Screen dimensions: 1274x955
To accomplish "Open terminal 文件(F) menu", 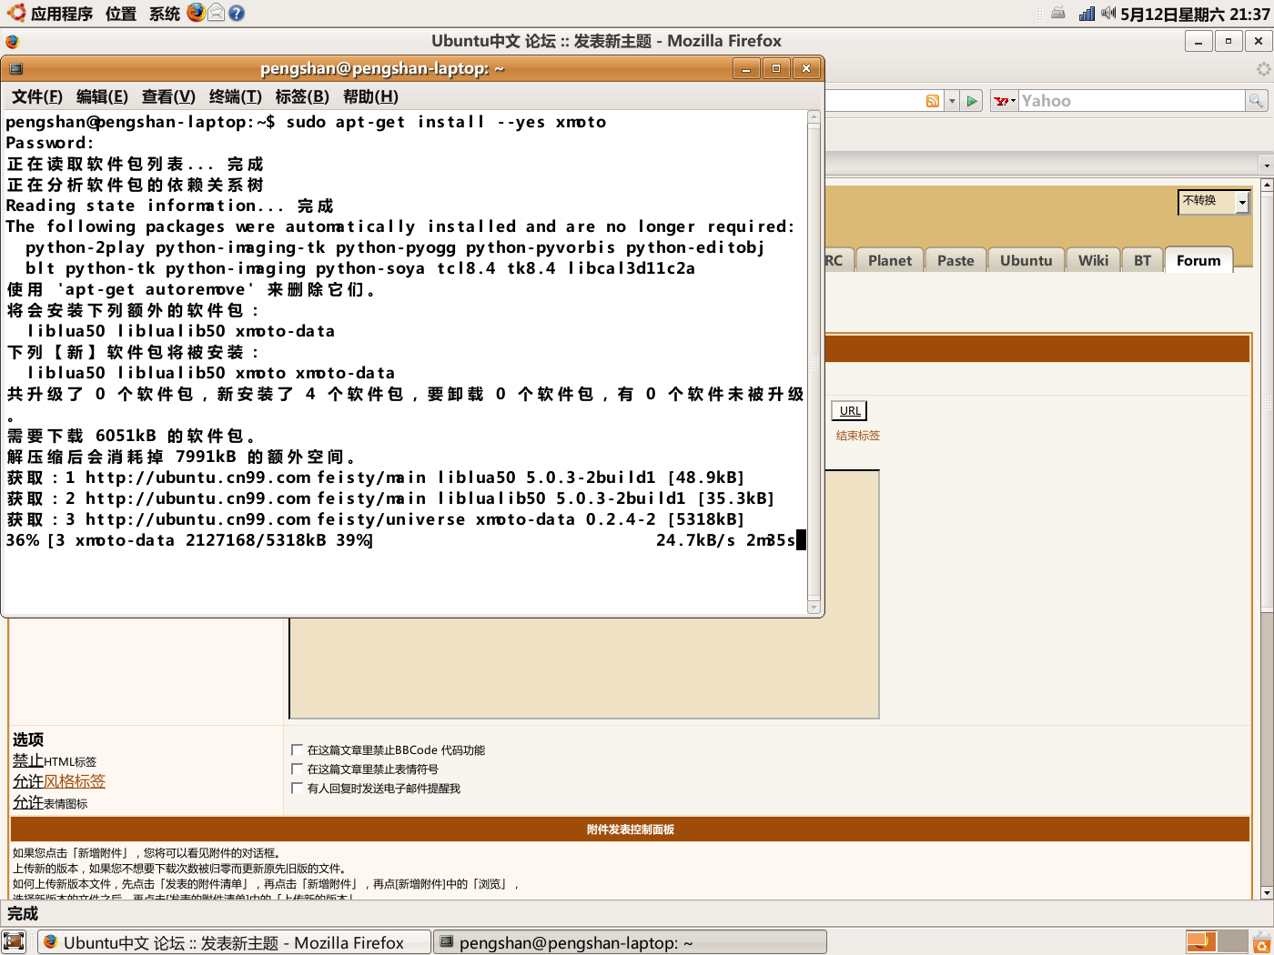I will click(x=36, y=96).
